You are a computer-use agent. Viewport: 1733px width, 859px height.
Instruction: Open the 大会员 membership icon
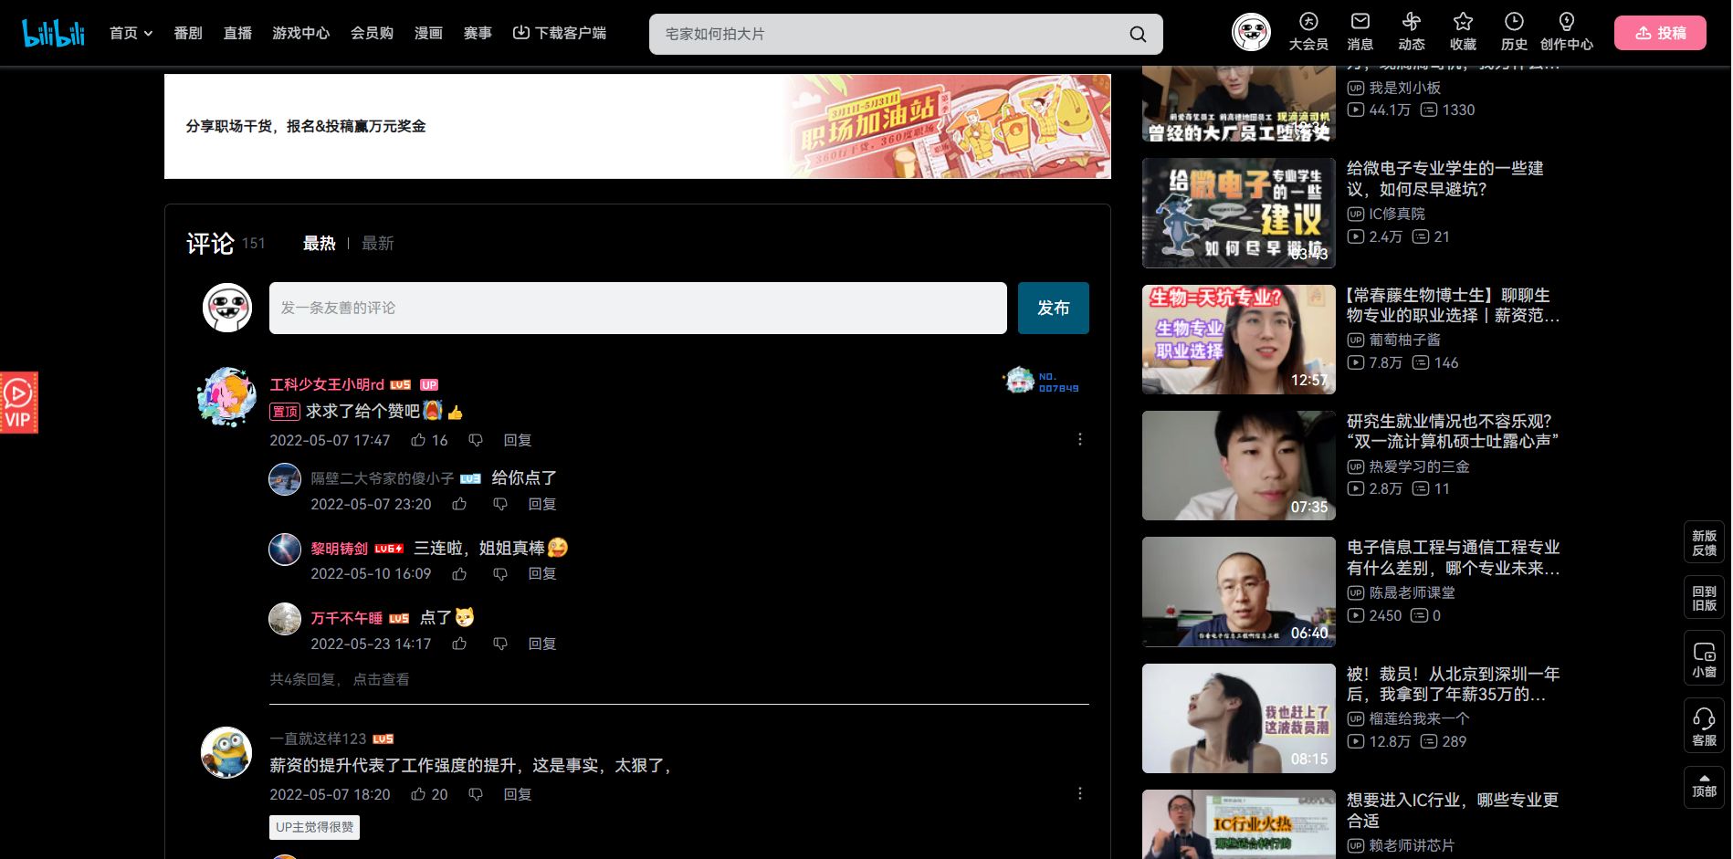(x=1308, y=22)
